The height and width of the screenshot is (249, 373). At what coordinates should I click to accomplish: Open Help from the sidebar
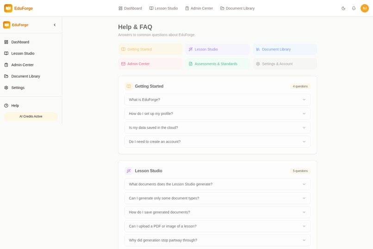pos(31,106)
